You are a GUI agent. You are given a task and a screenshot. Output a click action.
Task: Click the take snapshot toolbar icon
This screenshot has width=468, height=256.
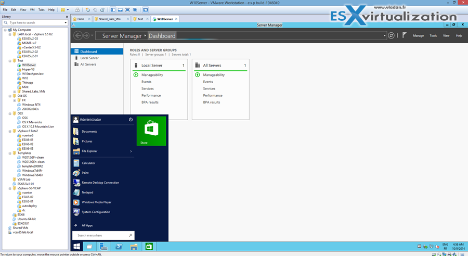pos(88,10)
